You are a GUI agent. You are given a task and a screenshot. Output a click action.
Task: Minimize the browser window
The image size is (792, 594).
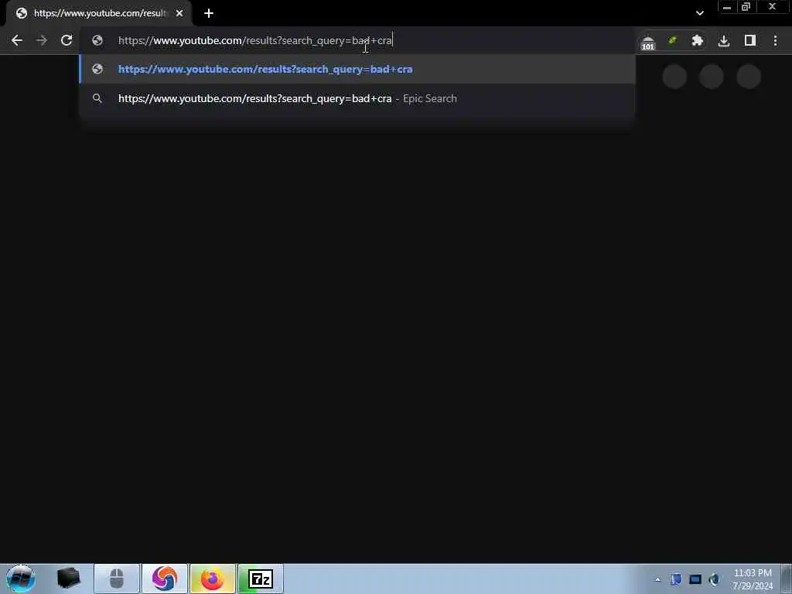coord(727,7)
